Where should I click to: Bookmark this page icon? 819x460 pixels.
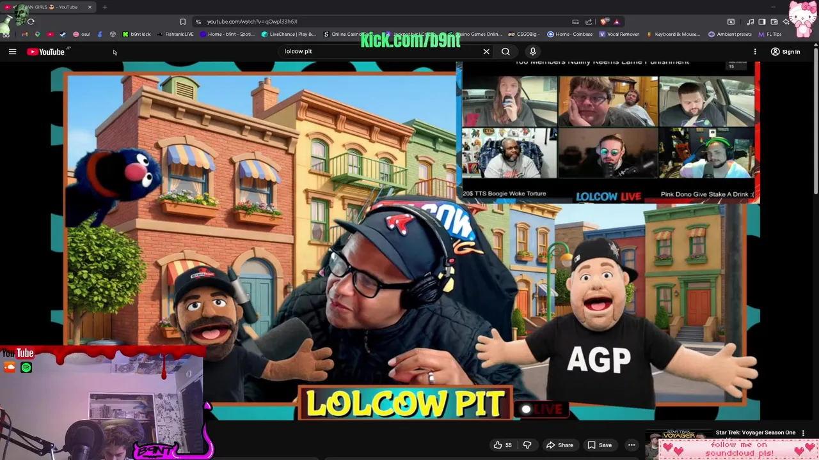tap(182, 21)
